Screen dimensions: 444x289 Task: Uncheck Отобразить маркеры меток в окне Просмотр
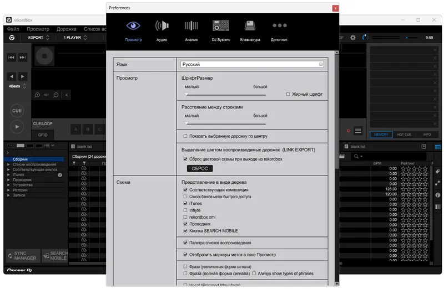point(185,255)
